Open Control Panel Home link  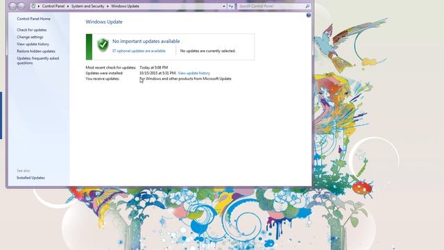pyautogui.click(x=33, y=19)
